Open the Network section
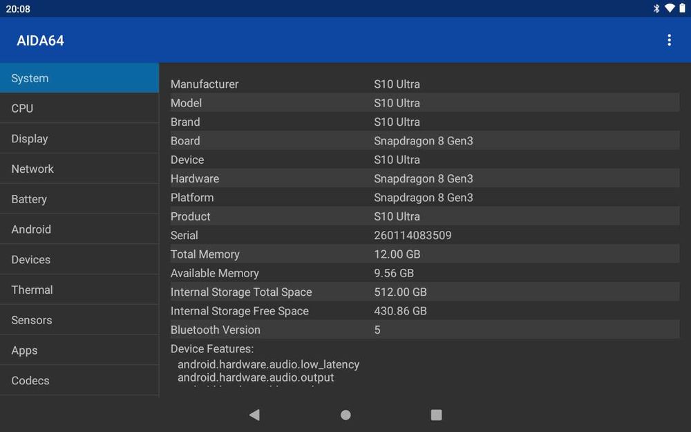The width and height of the screenshot is (691, 432). [x=79, y=169]
